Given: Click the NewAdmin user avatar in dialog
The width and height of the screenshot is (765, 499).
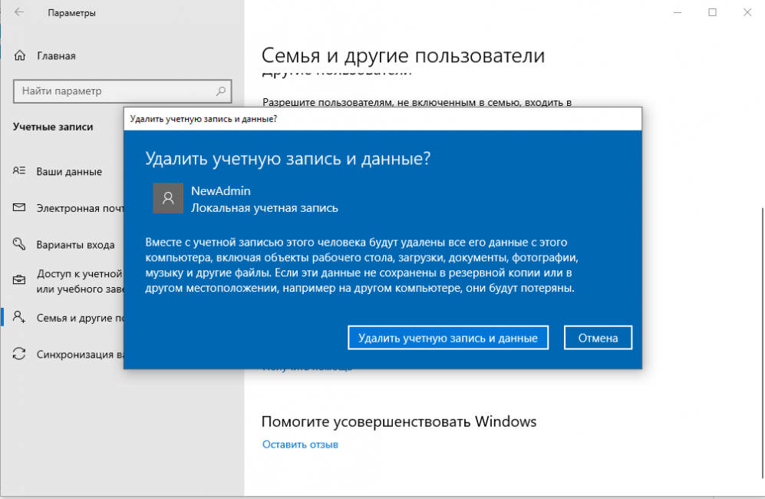Looking at the screenshot, I should click(168, 198).
